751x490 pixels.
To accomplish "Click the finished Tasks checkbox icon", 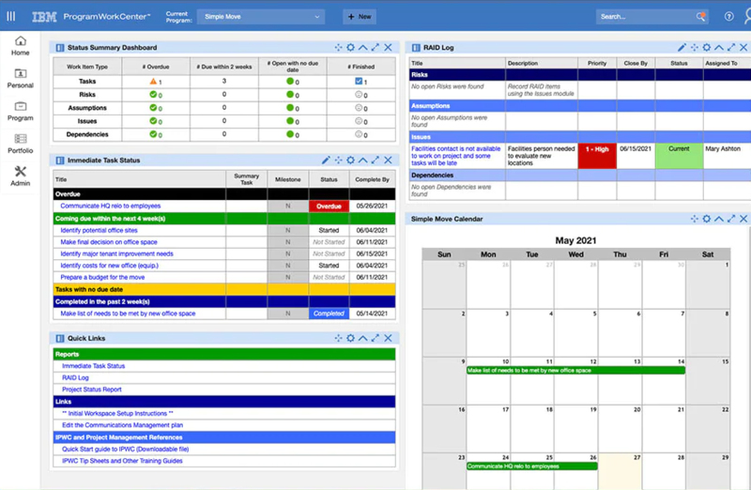I will [359, 82].
